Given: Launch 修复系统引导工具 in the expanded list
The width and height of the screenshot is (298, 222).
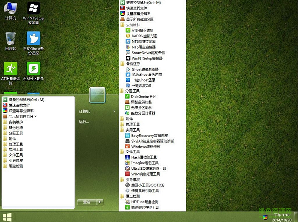Looking at the screenshot, I should click(x=142, y=191).
